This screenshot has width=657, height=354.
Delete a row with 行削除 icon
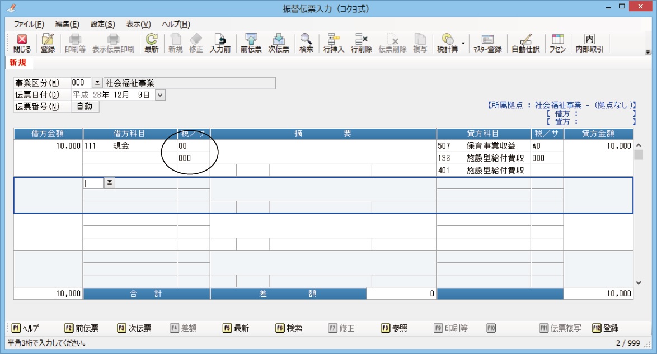[x=361, y=43]
